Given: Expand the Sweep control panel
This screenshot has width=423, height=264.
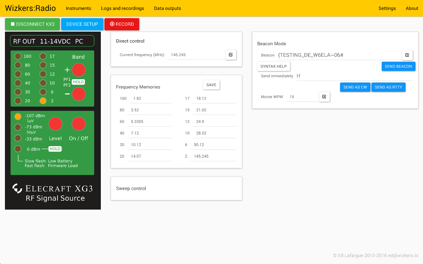Looking at the screenshot, I should click(176, 188).
